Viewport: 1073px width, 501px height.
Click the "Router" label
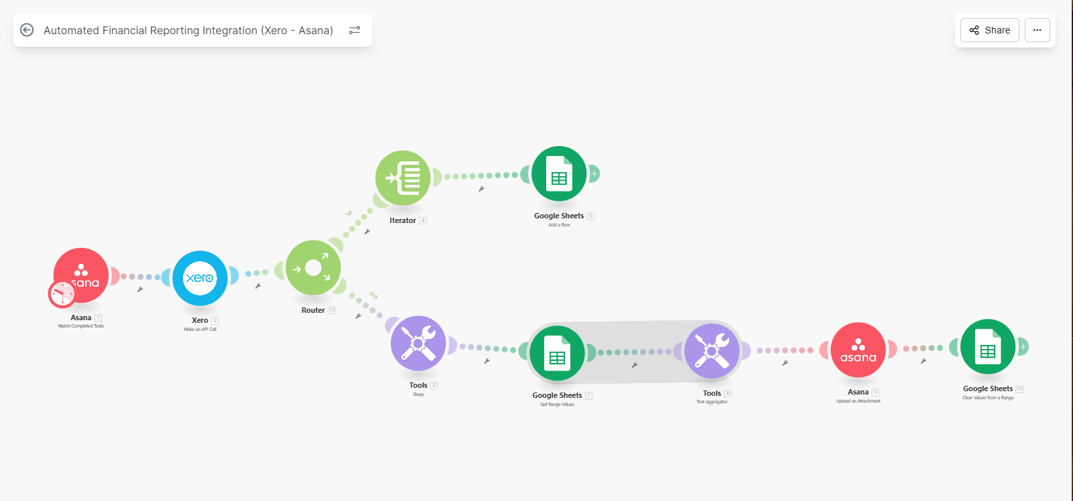tap(313, 310)
